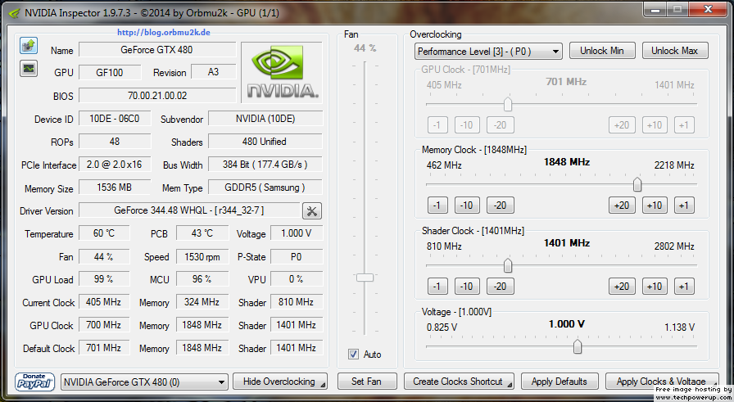This screenshot has width=734, height=402.
Task: Click Apply Clocks & Voltage button
Action: coord(661,382)
